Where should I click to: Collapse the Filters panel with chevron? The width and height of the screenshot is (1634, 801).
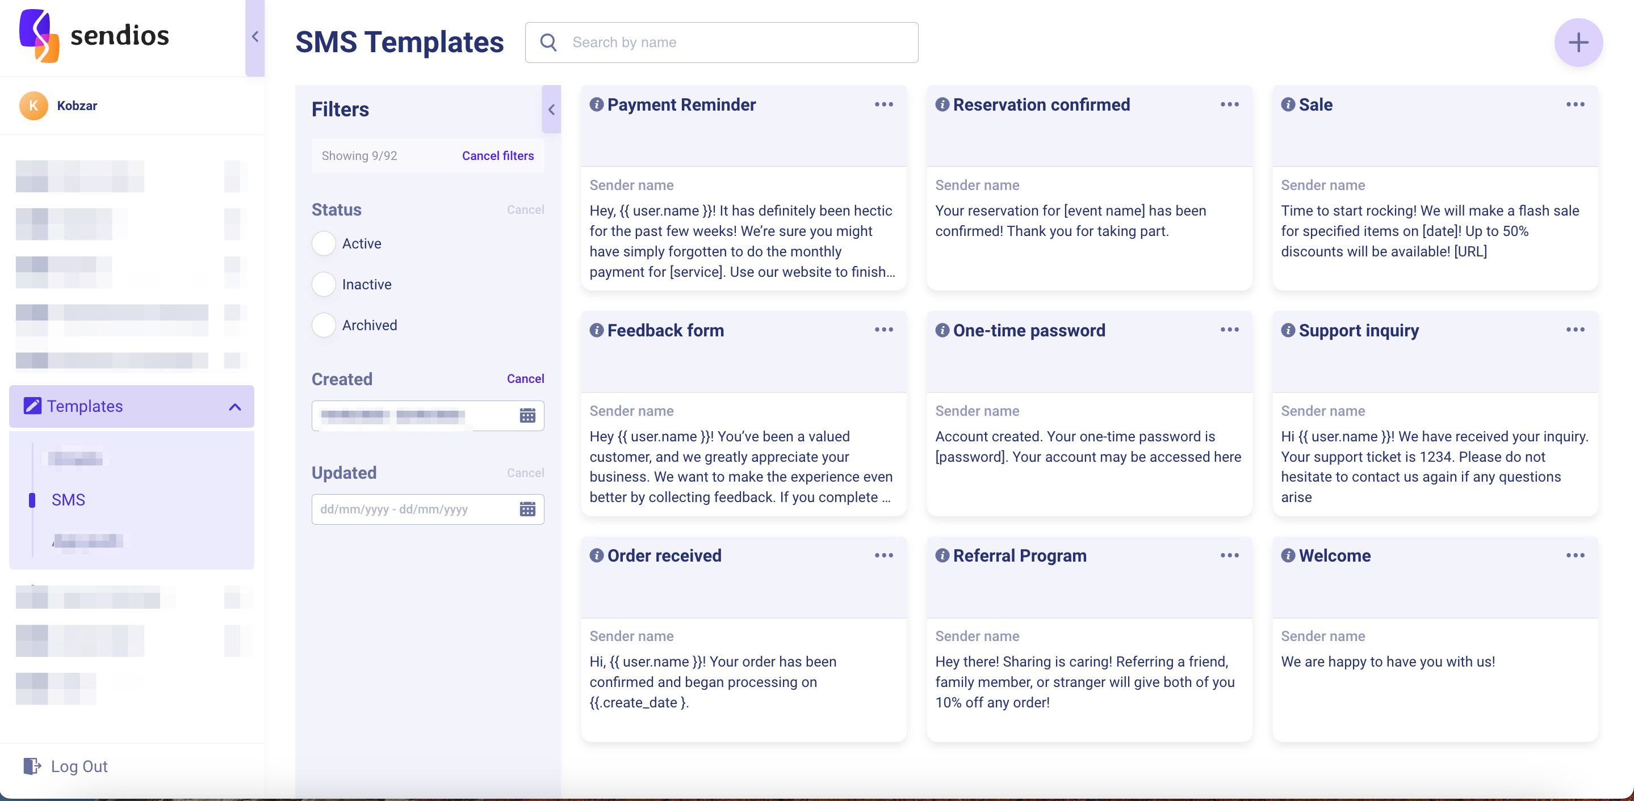pyautogui.click(x=551, y=109)
